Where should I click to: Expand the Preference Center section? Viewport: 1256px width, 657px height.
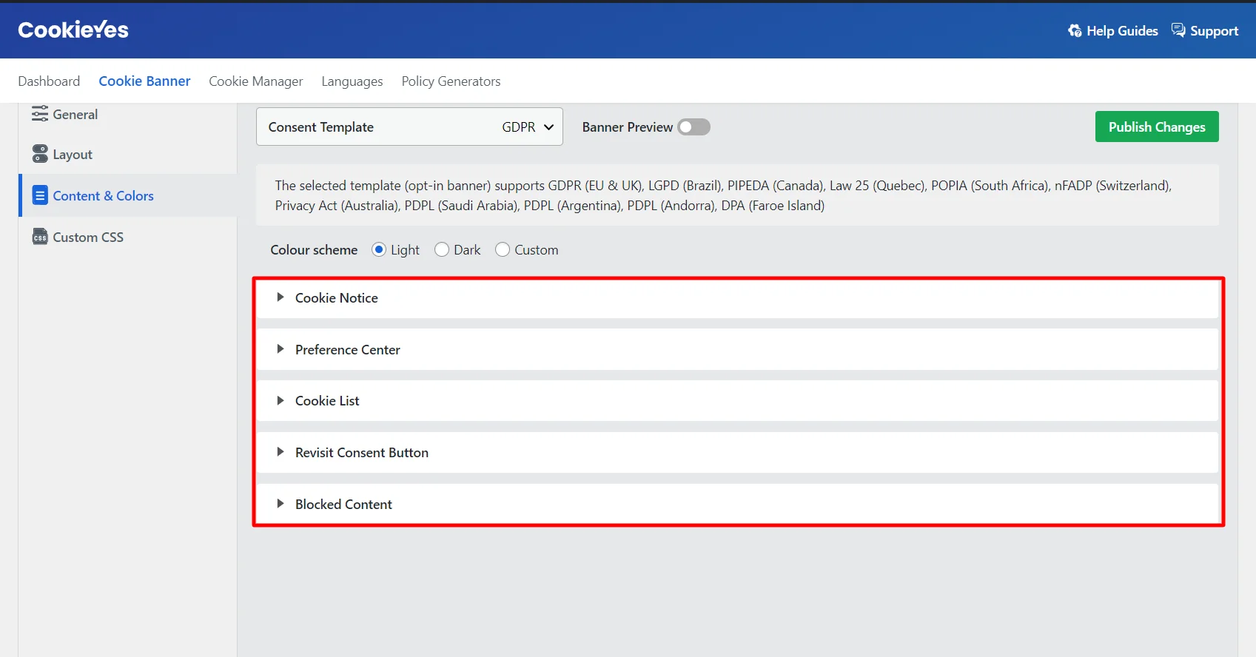[347, 350]
